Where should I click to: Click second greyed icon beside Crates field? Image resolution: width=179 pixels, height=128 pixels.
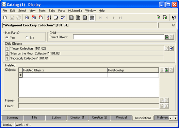point(166,106)
